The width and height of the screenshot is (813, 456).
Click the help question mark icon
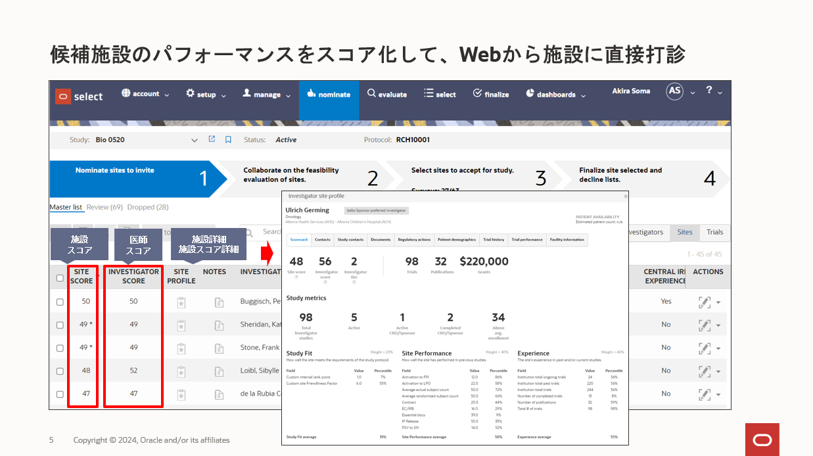coord(709,91)
